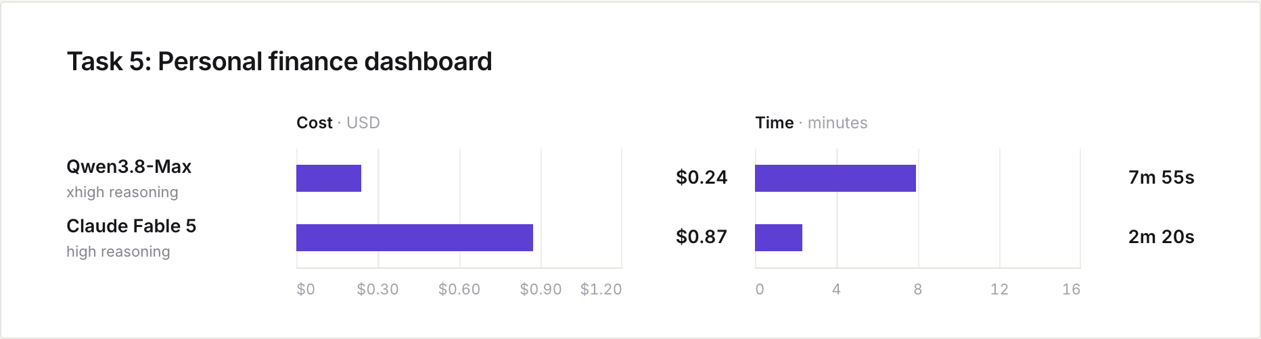This screenshot has height=339, width=1261.
Task: Click the Claude Fable 5 cost bar
Action: (415, 238)
